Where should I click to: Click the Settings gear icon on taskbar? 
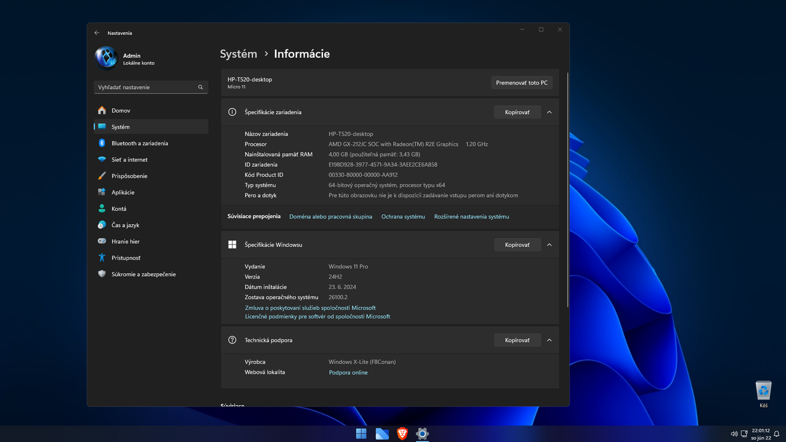pyautogui.click(x=422, y=434)
